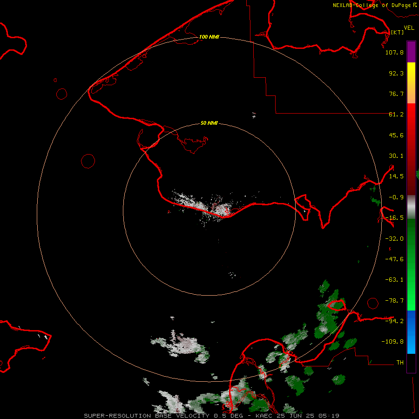Click the [KT] units label
The width and height of the screenshot is (419, 419).
tap(397, 32)
